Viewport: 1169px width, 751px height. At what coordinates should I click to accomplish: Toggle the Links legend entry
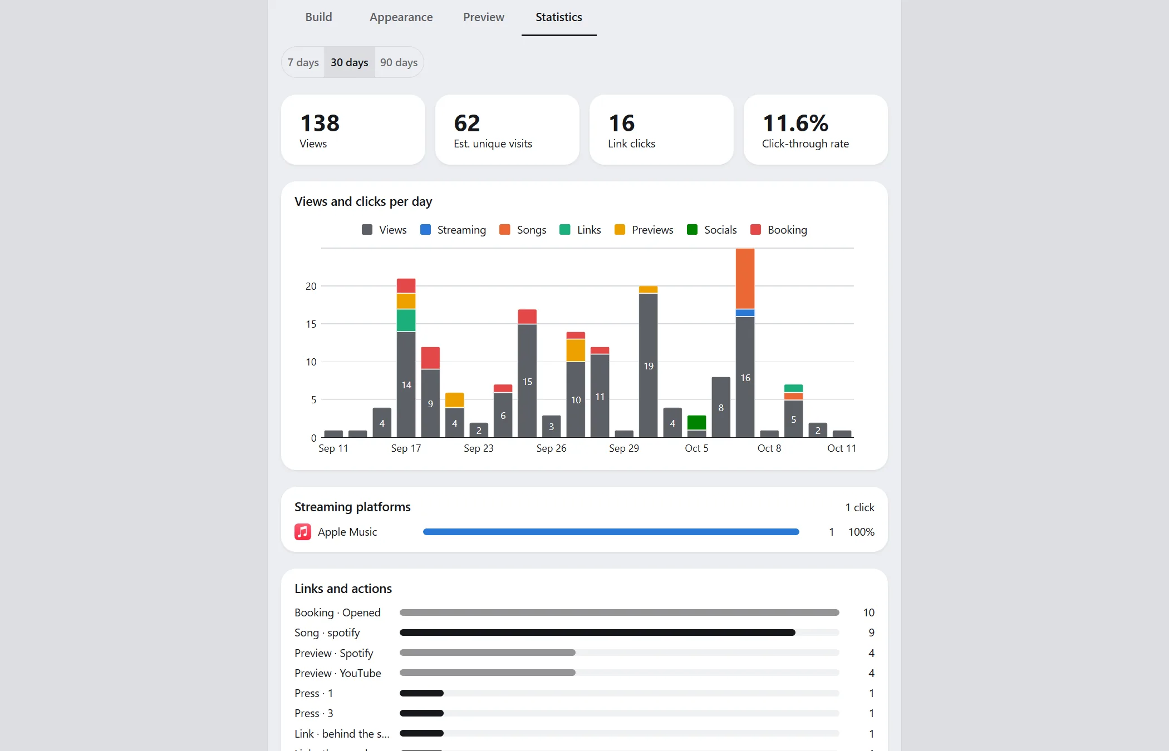coord(580,230)
